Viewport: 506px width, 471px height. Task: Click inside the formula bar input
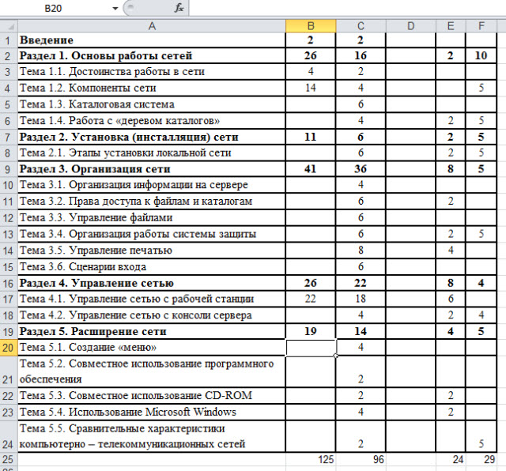pyautogui.click(x=340, y=8)
